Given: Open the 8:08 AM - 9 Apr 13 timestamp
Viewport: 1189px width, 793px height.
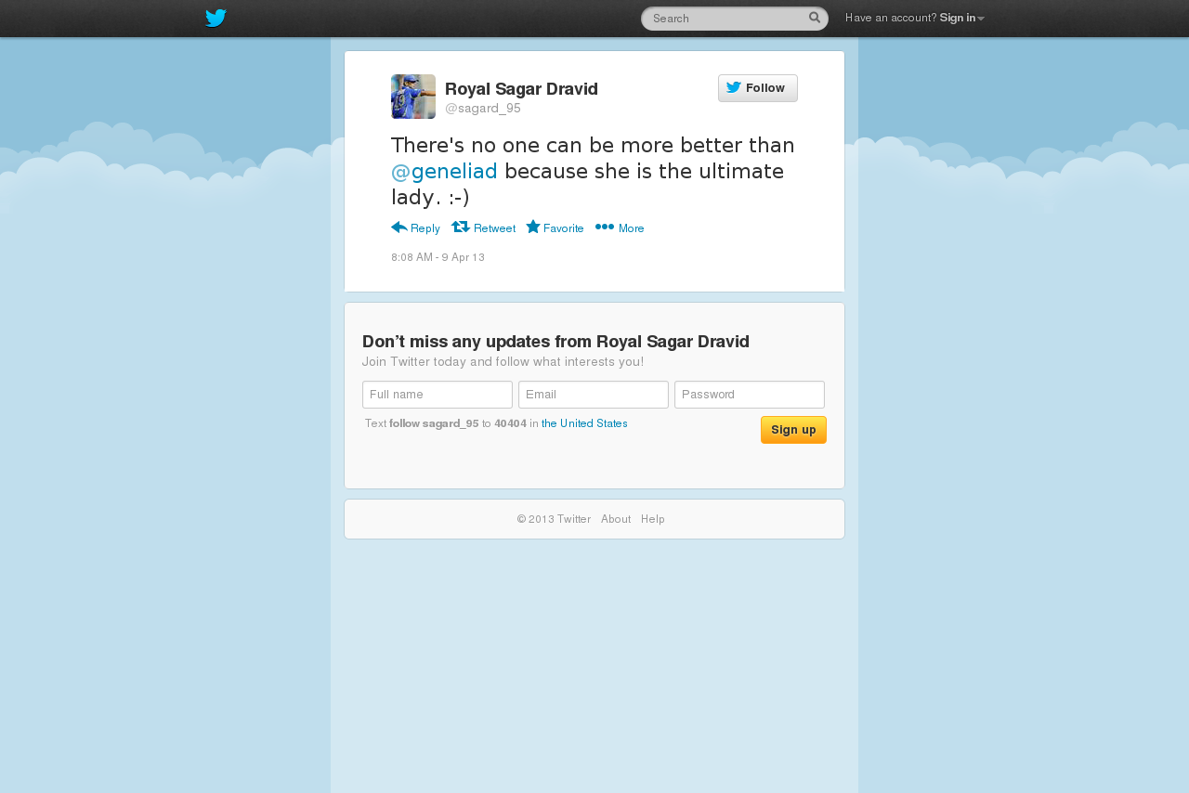Looking at the screenshot, I should pos(438,257).
